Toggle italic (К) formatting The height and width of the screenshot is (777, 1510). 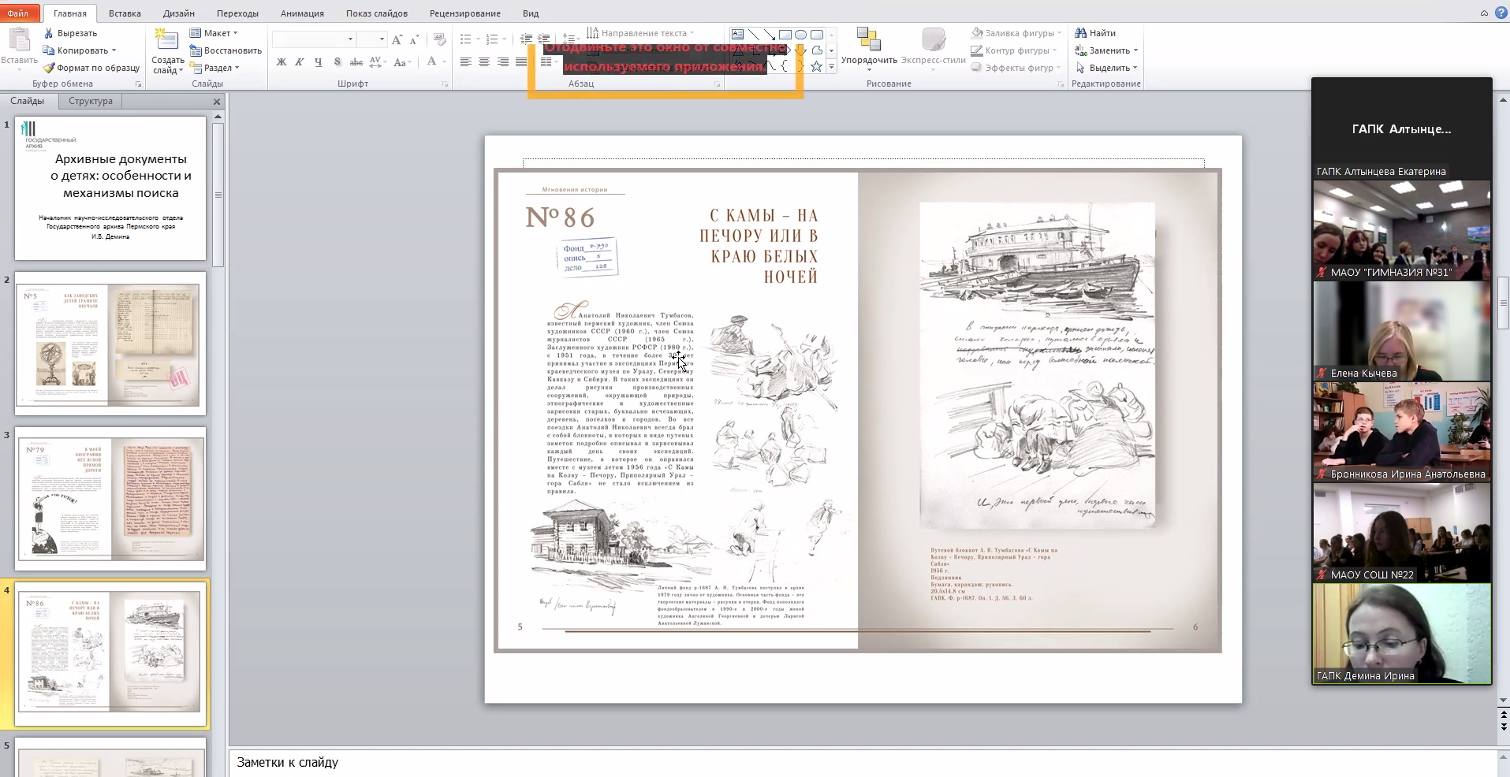coord(300,62)
